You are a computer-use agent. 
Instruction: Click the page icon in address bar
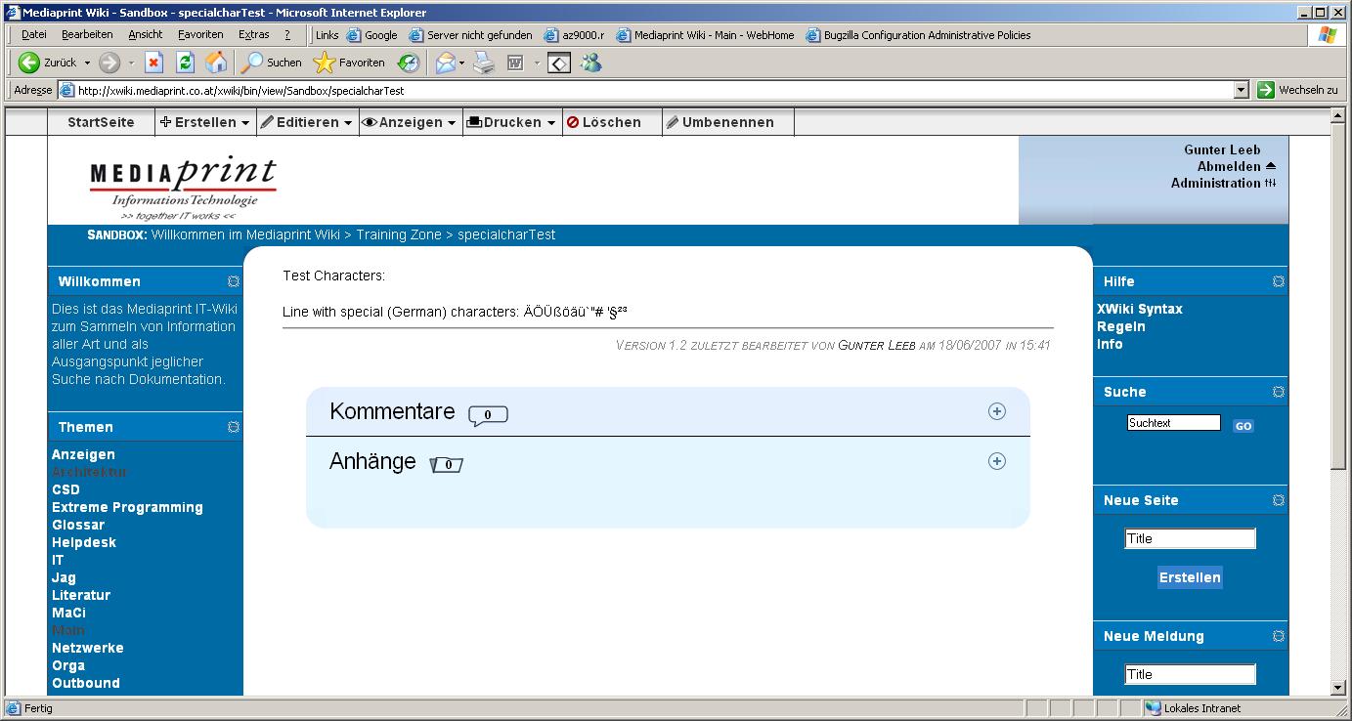click(x=67, y=90)
